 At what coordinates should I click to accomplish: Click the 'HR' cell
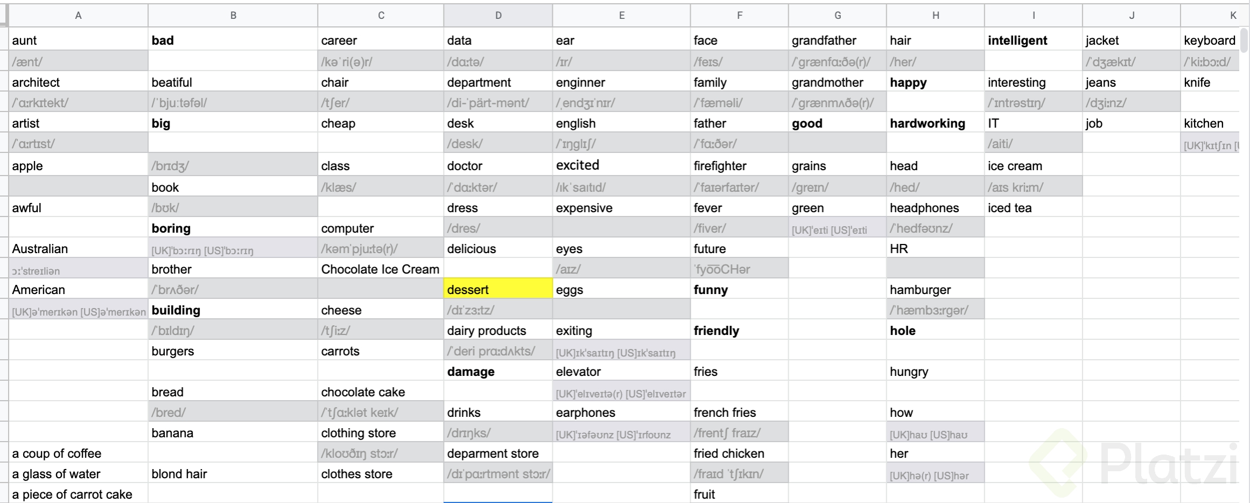click(x=935, y=248)
